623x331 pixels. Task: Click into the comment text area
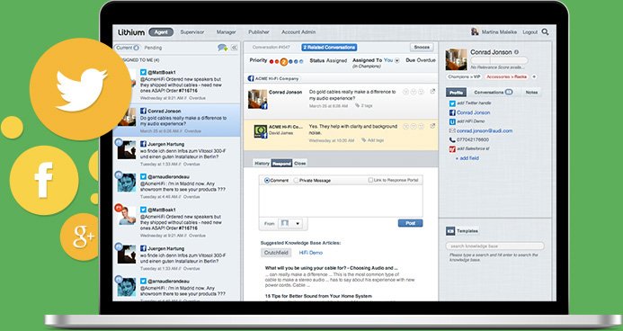[x=341, y=201]
